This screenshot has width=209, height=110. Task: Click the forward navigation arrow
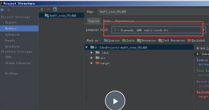pyautogui.click(x=8, y=10)
